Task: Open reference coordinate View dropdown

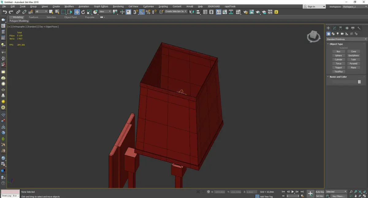Action: pos(105,12)
